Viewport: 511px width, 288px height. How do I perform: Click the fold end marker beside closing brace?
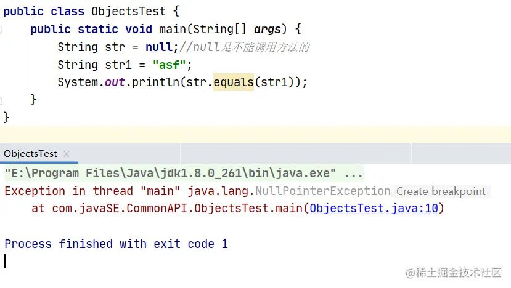click(x=3, y=100)
